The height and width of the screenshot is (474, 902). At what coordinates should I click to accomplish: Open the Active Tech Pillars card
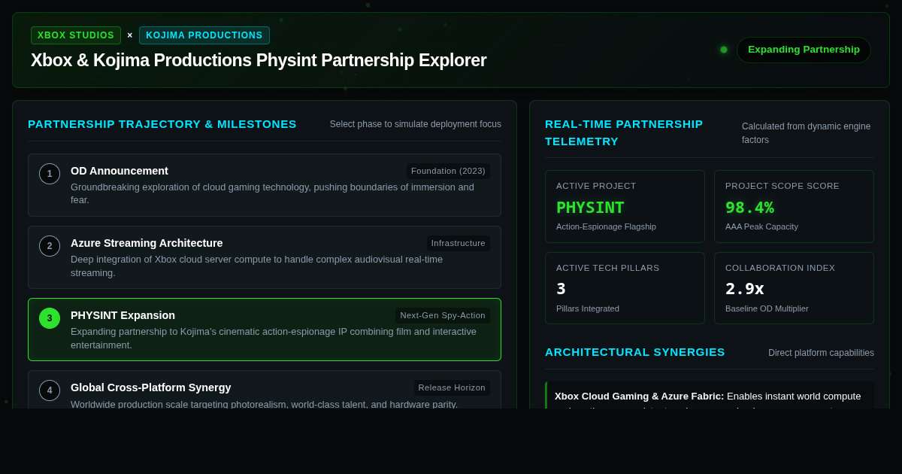pyautogui.click(x=625, y=288)
